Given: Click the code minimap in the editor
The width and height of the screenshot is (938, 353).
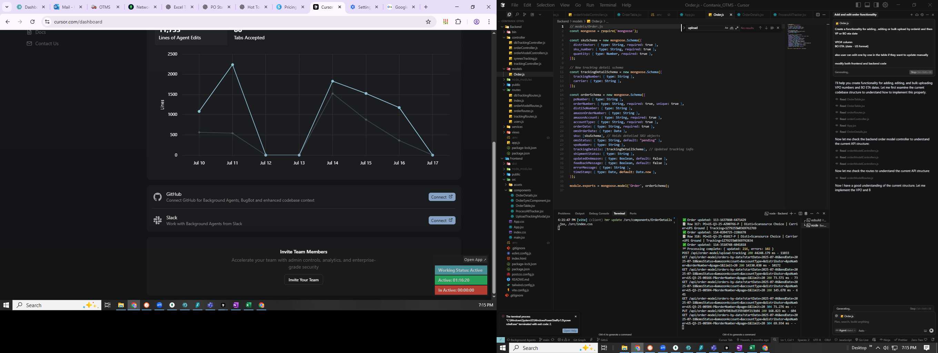Looking at the screenshot, I should pos(799,37).
